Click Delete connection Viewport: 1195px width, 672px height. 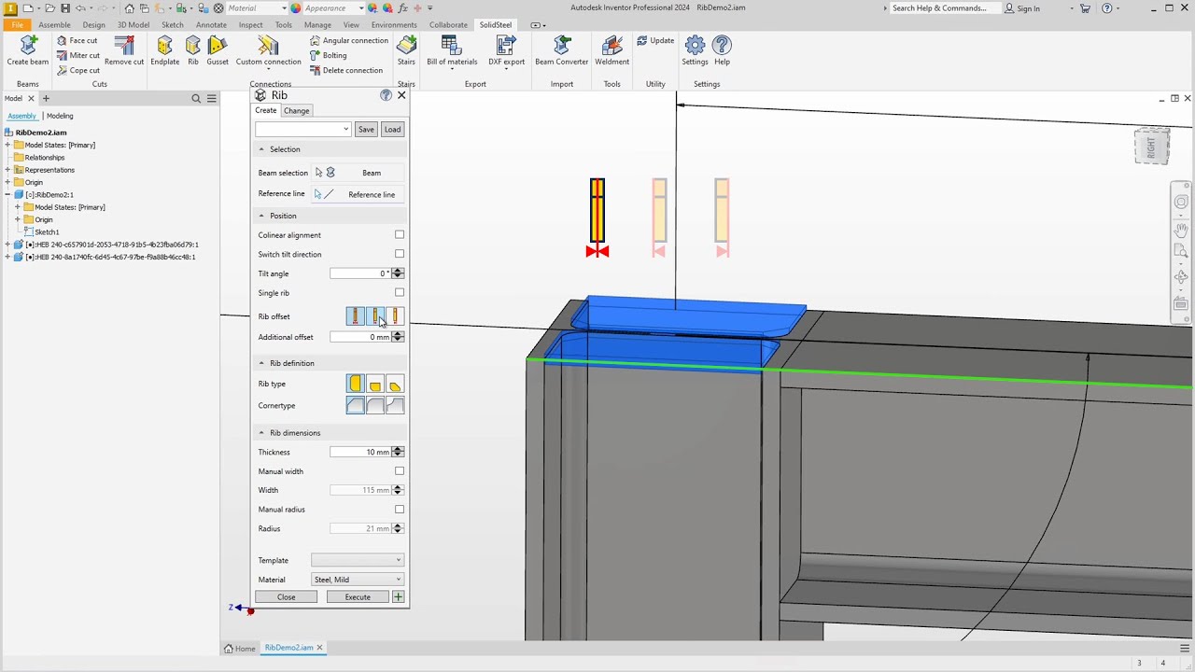pyautogui.click(x=345, y=70)
